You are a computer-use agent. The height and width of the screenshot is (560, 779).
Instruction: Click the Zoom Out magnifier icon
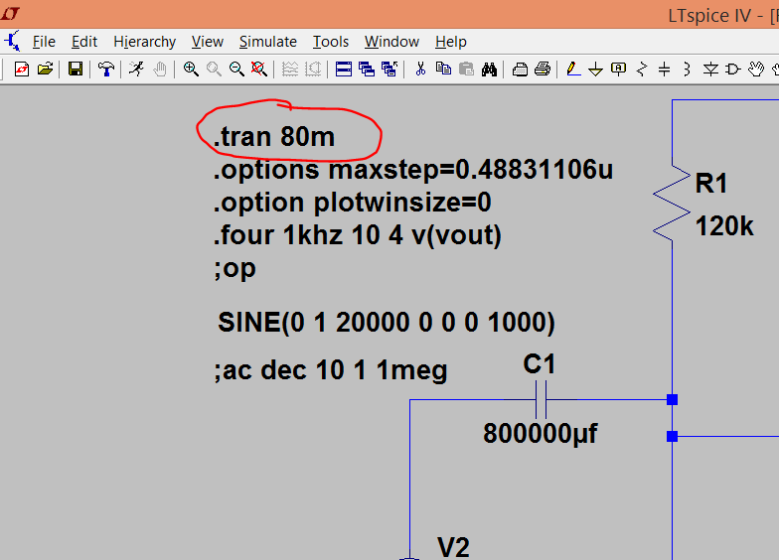point(236,70)
